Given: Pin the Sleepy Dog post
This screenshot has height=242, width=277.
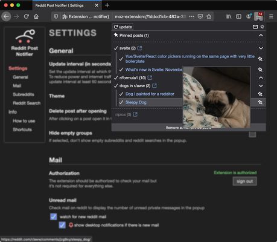Looking at the screenshot, I should pyautogui.click(x=260, y=102).
